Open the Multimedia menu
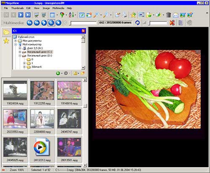 coord(58,8)
